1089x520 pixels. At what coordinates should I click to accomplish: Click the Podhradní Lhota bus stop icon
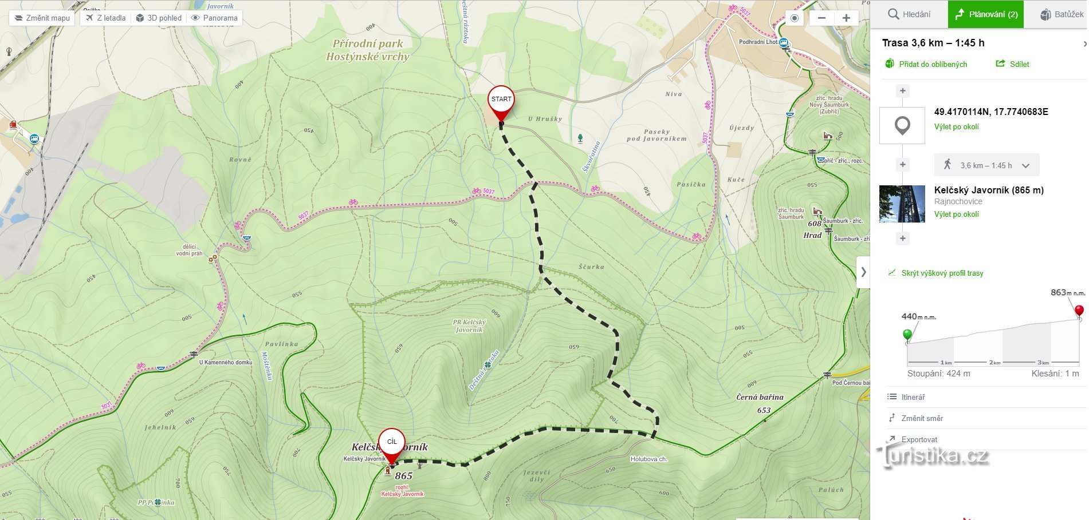click(784, 43)
